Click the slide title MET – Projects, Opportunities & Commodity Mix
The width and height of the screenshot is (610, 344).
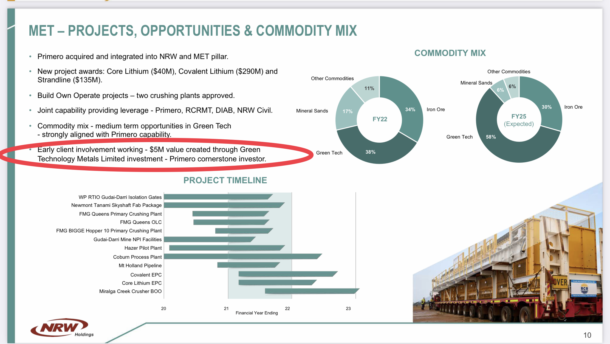(193, 30)
